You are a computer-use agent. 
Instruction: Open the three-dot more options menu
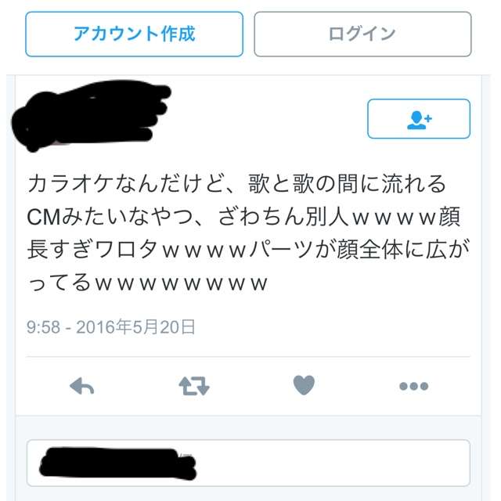[414, 386]
